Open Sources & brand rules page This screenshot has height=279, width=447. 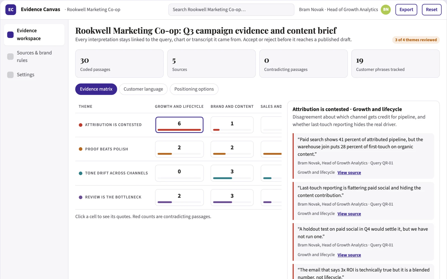[34, 56]
